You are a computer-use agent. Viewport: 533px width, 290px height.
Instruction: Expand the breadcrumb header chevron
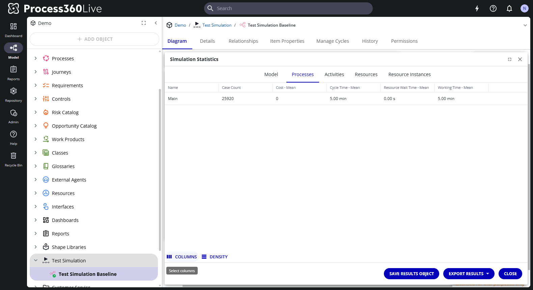pyautogui.click(x=525, y=25)
